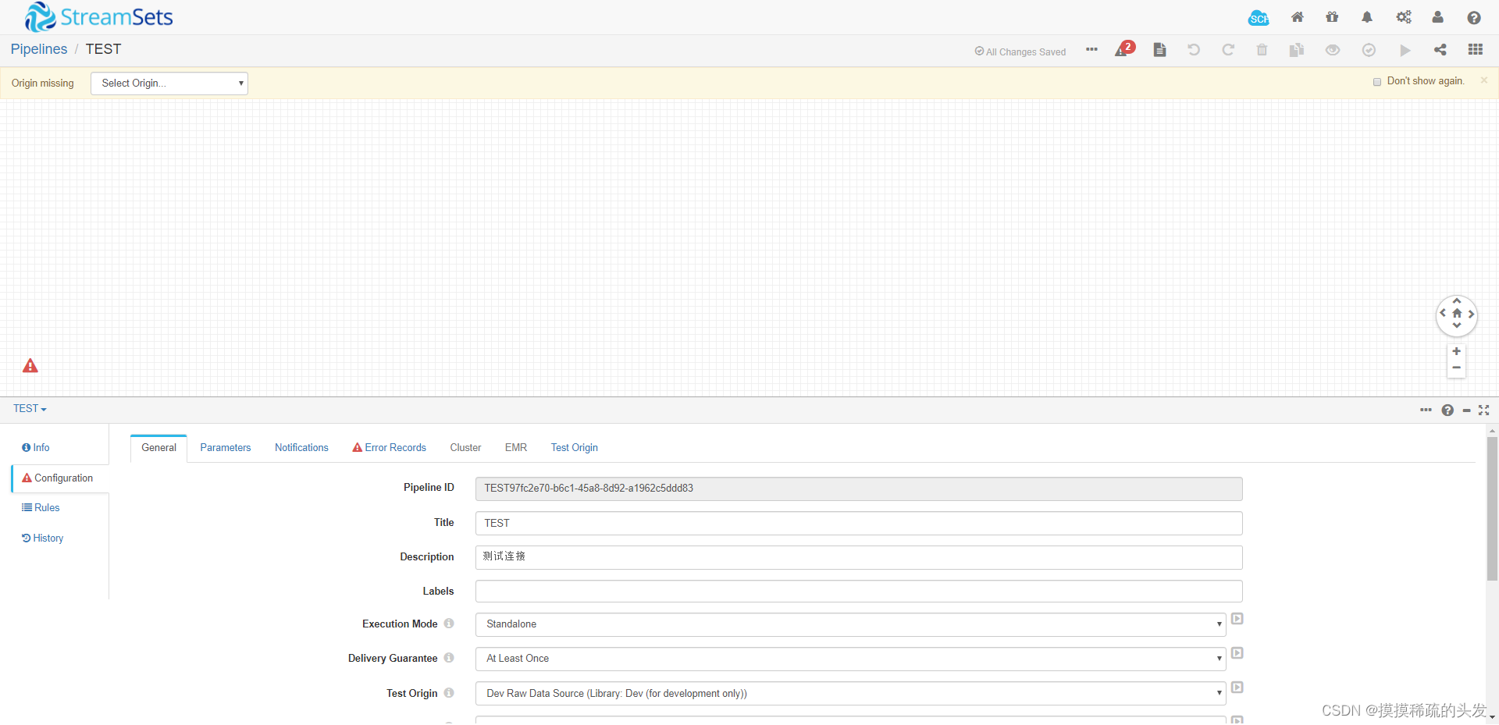Image resolution: width=1499 pixels, height=725 pixels.
Task: Open the stage library panel
Action: (x=1476, y=49)
